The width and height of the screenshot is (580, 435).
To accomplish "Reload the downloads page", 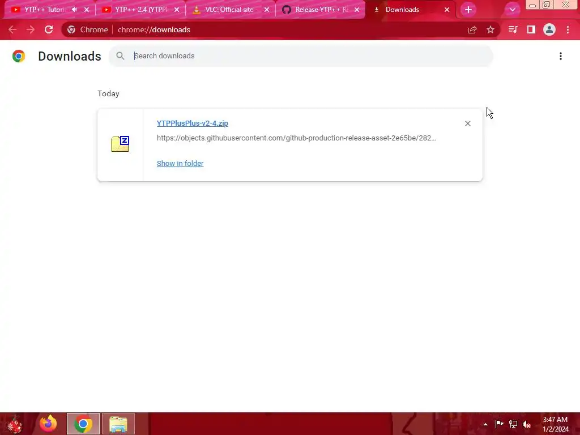I will tap(49, 29).
